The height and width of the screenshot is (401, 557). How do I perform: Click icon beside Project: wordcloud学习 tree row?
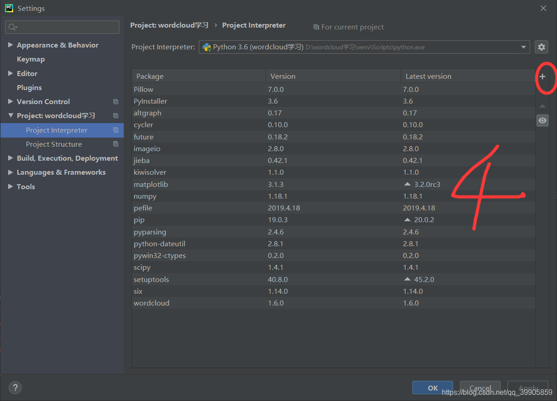(116, 116)
